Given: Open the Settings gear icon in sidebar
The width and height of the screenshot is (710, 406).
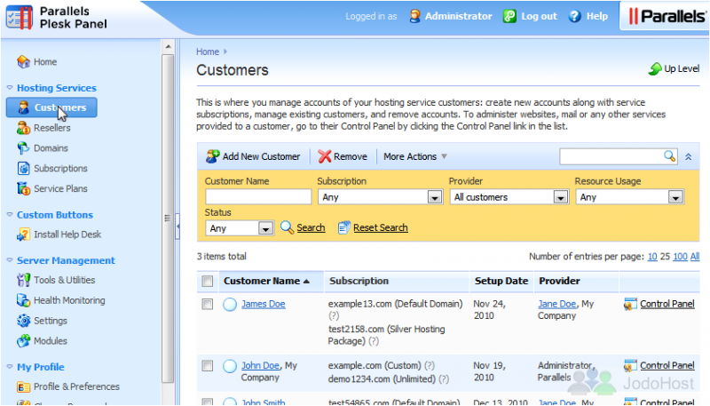Looking at the screenshot, I should pyautogui.click(x=23, y=321).
